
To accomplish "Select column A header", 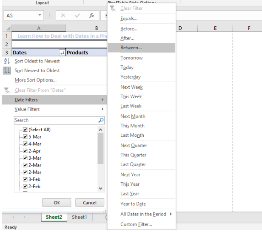I will click(39, 28).
